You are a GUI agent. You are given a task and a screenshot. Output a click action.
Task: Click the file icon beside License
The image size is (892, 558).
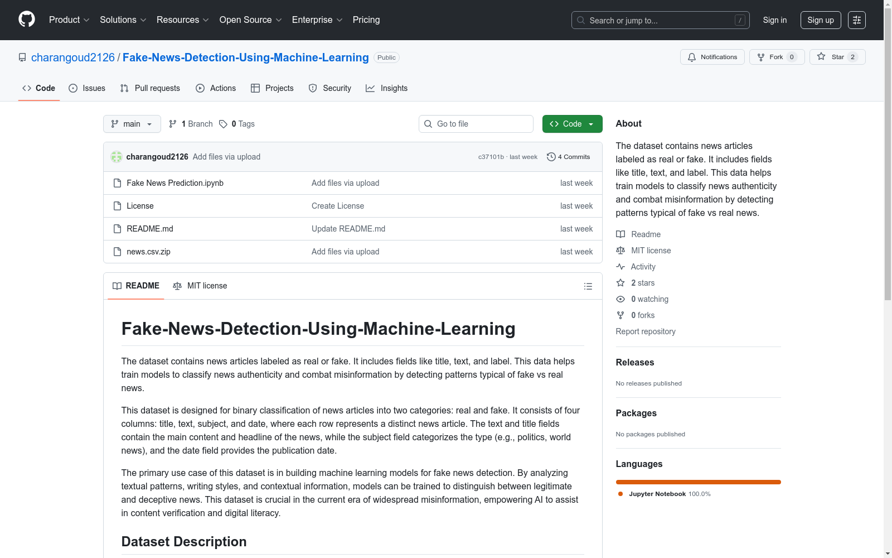117,206
